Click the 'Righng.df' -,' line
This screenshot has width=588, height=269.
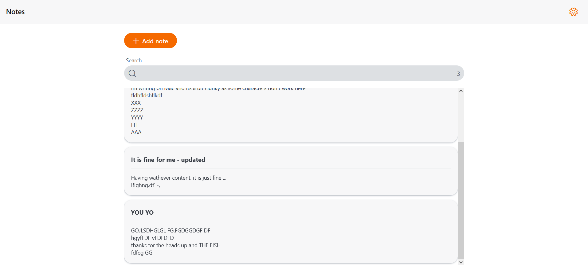[x=146, y=185]
